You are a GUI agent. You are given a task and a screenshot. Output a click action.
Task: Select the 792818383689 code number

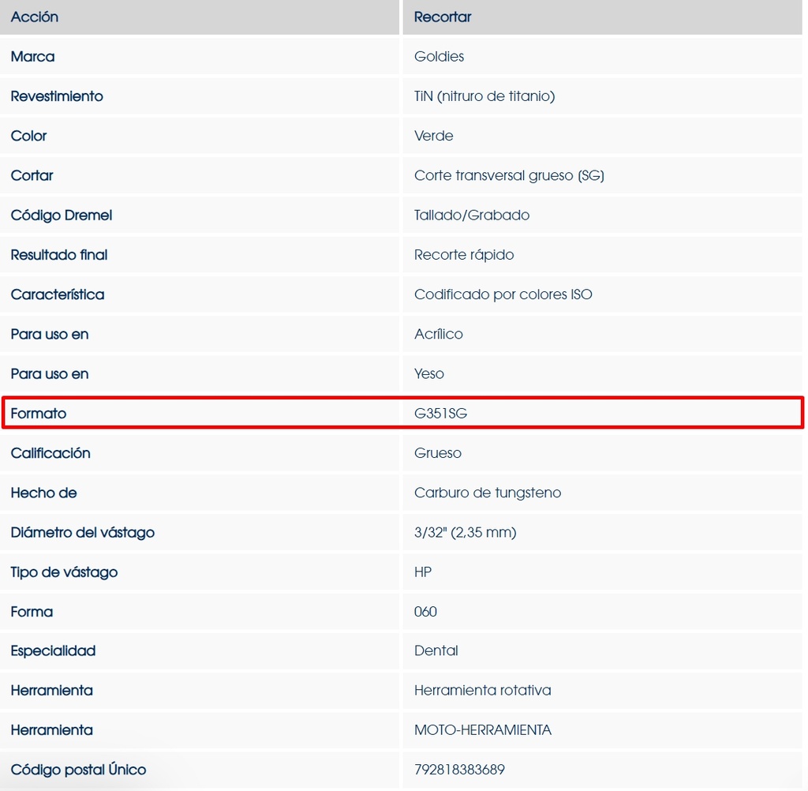coord(459,770)
